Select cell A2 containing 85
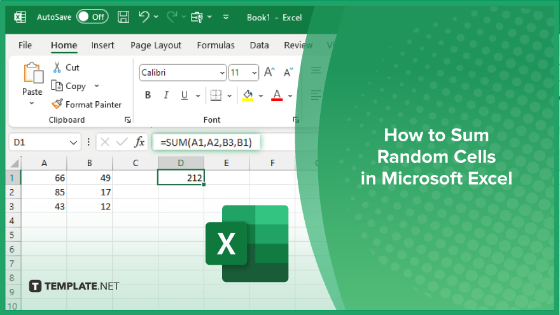Screen dimensions: 560x315 point(44,192)
